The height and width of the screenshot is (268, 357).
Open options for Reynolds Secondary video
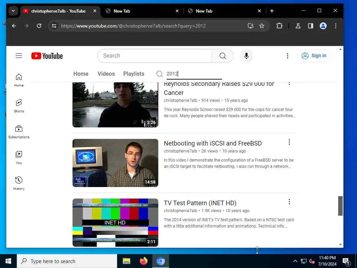click(x=289, y=83)
